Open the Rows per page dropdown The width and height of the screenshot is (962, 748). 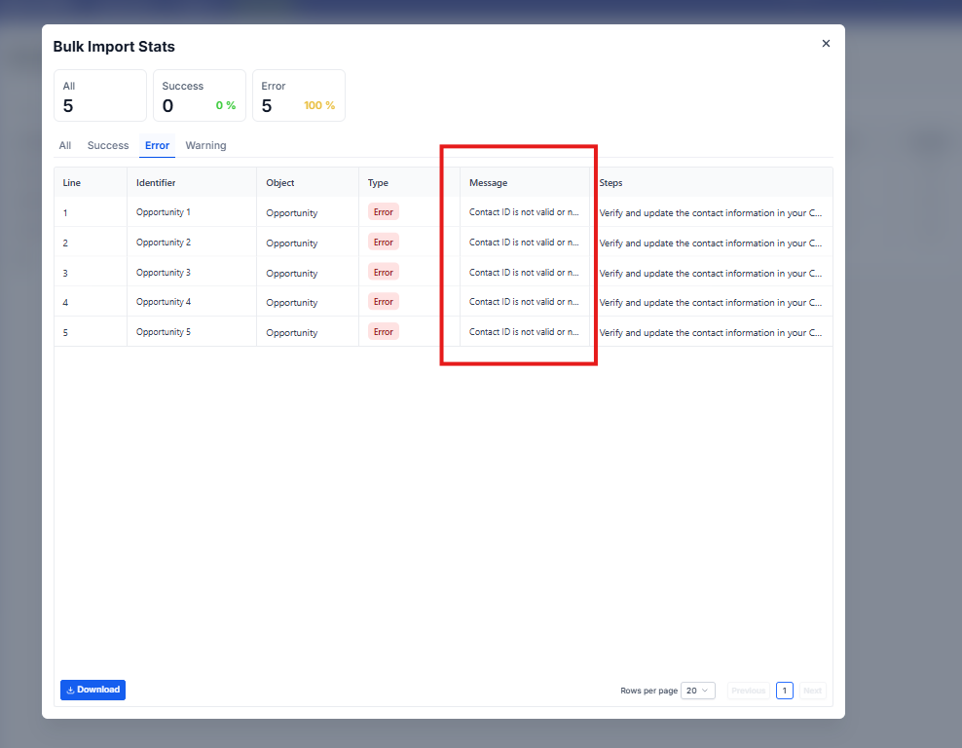tap(698, 691)
